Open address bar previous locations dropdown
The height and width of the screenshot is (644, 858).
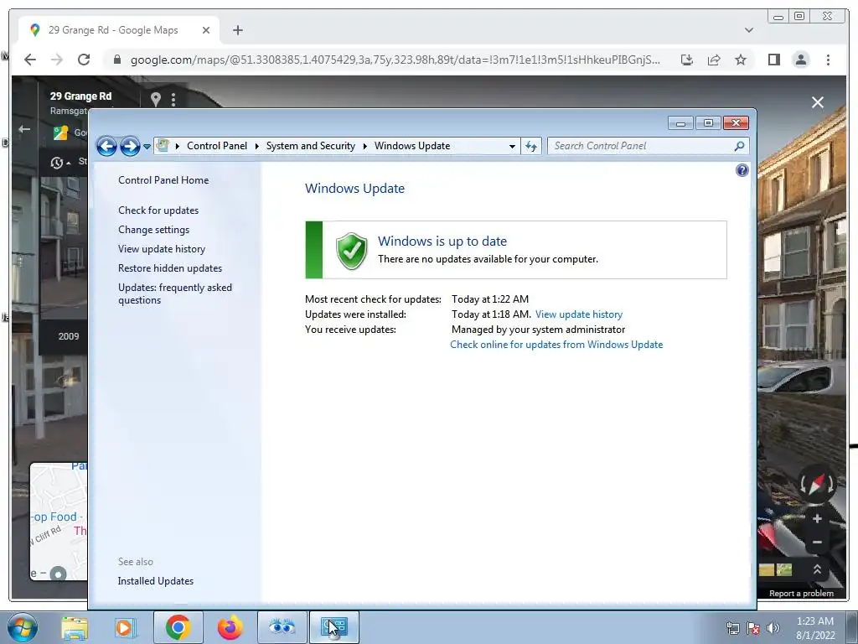tap(512, 146)
